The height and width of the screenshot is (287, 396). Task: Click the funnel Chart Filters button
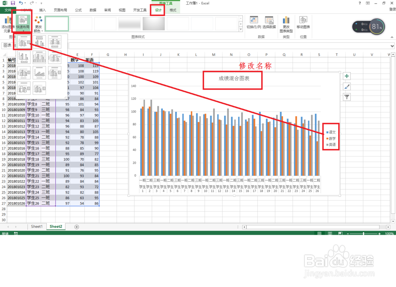[x=347, y=97]
